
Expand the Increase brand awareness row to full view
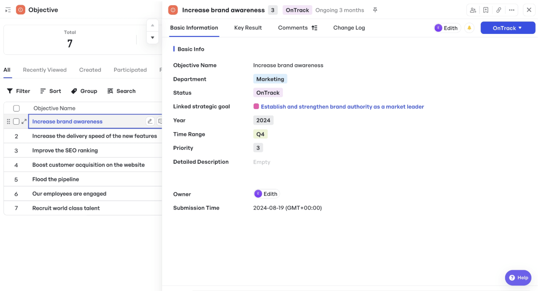[24, 122]
